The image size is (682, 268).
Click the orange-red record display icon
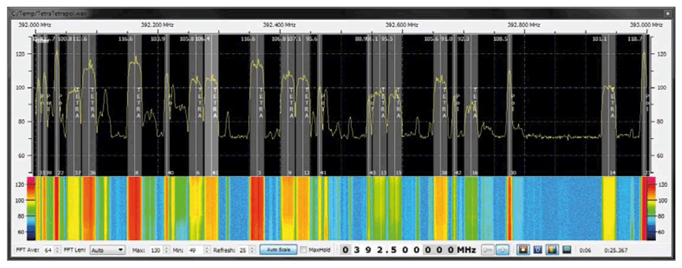523,250
